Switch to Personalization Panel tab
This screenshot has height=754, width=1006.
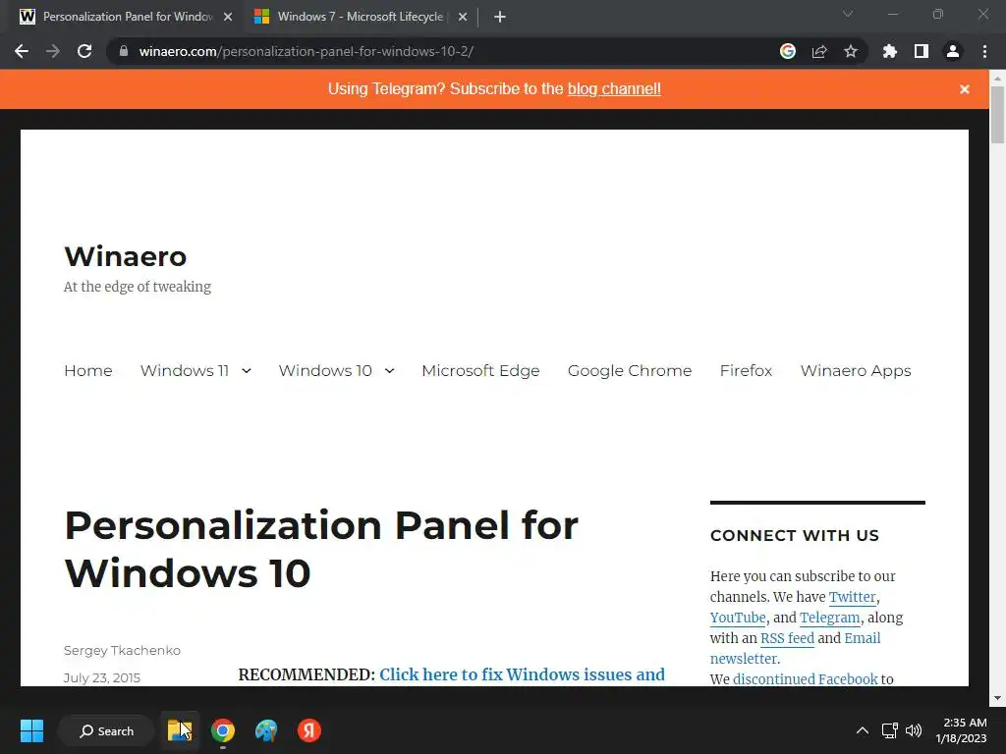[127, 17]
